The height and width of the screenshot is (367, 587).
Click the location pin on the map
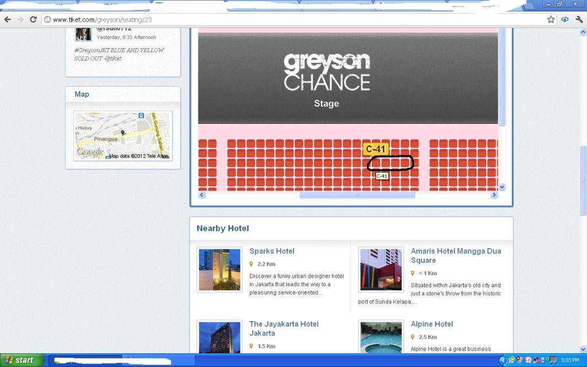(123, 133)
